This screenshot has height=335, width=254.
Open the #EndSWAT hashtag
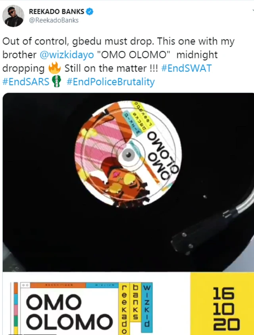[x=187, y=68]
